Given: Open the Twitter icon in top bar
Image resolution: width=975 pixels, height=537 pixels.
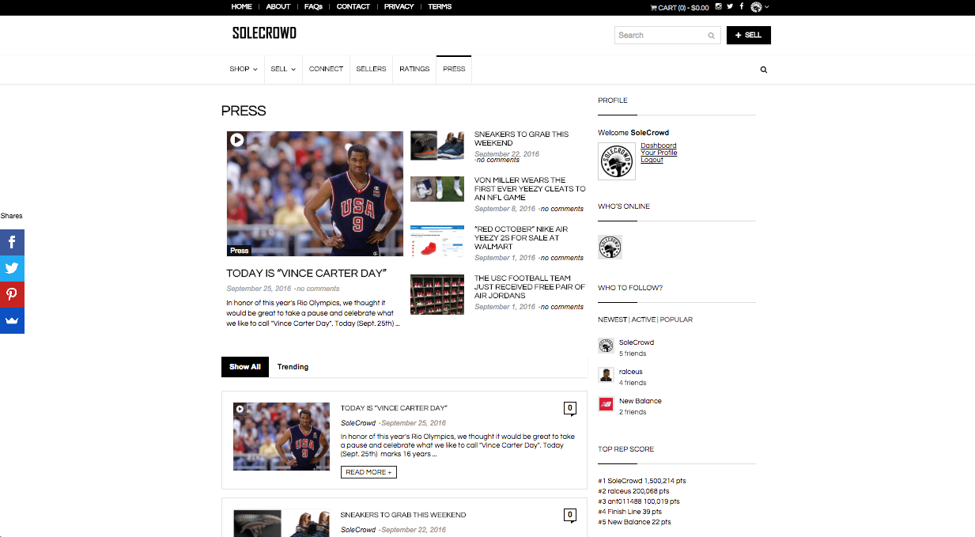Looking at the screenshot, I should click(x=730, y=6).
